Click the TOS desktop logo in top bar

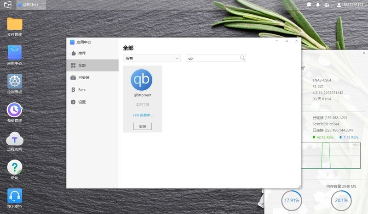[8, 5]
